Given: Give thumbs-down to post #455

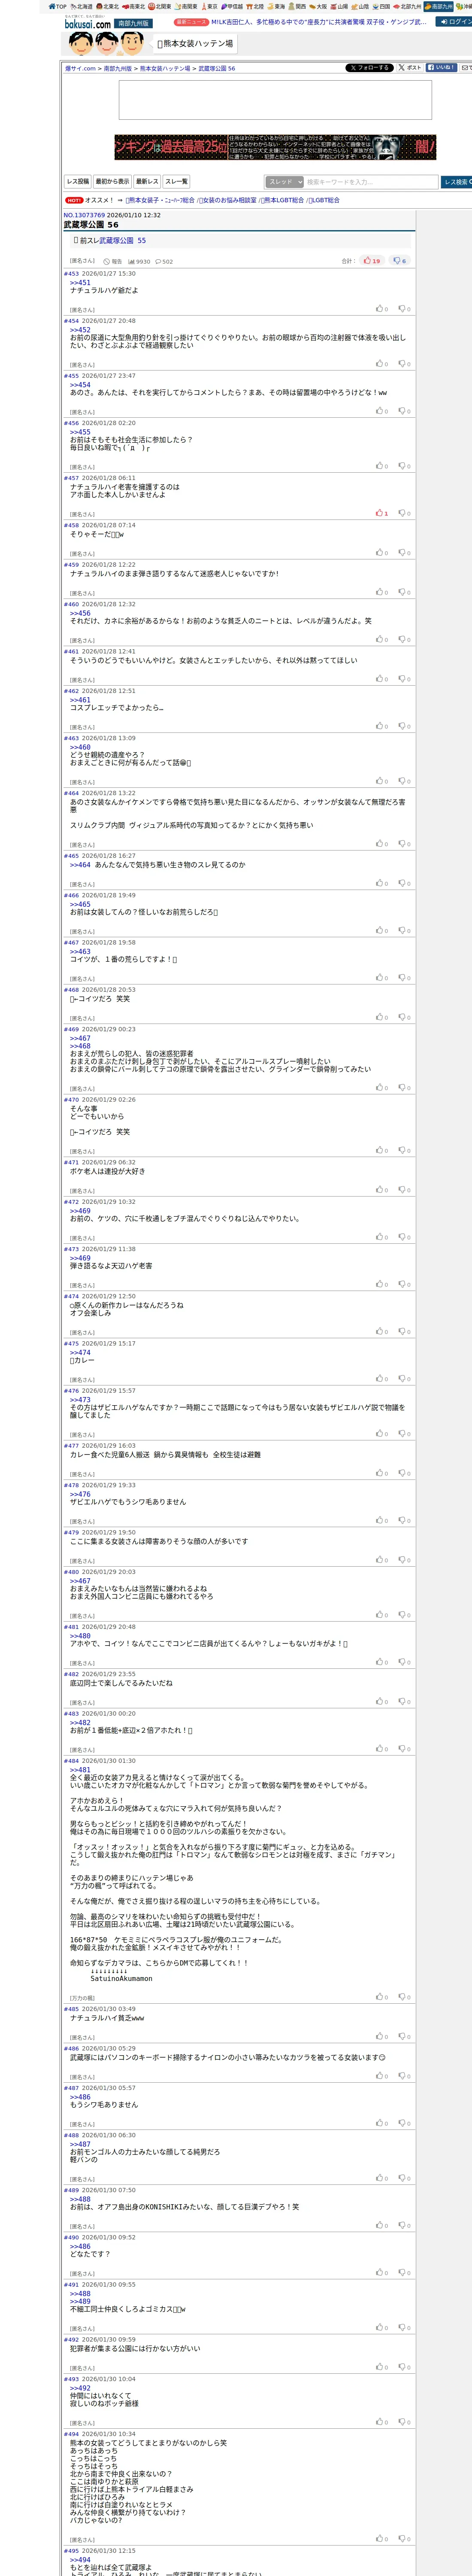Looking at the screenshot, I should (x=404, y=411).
